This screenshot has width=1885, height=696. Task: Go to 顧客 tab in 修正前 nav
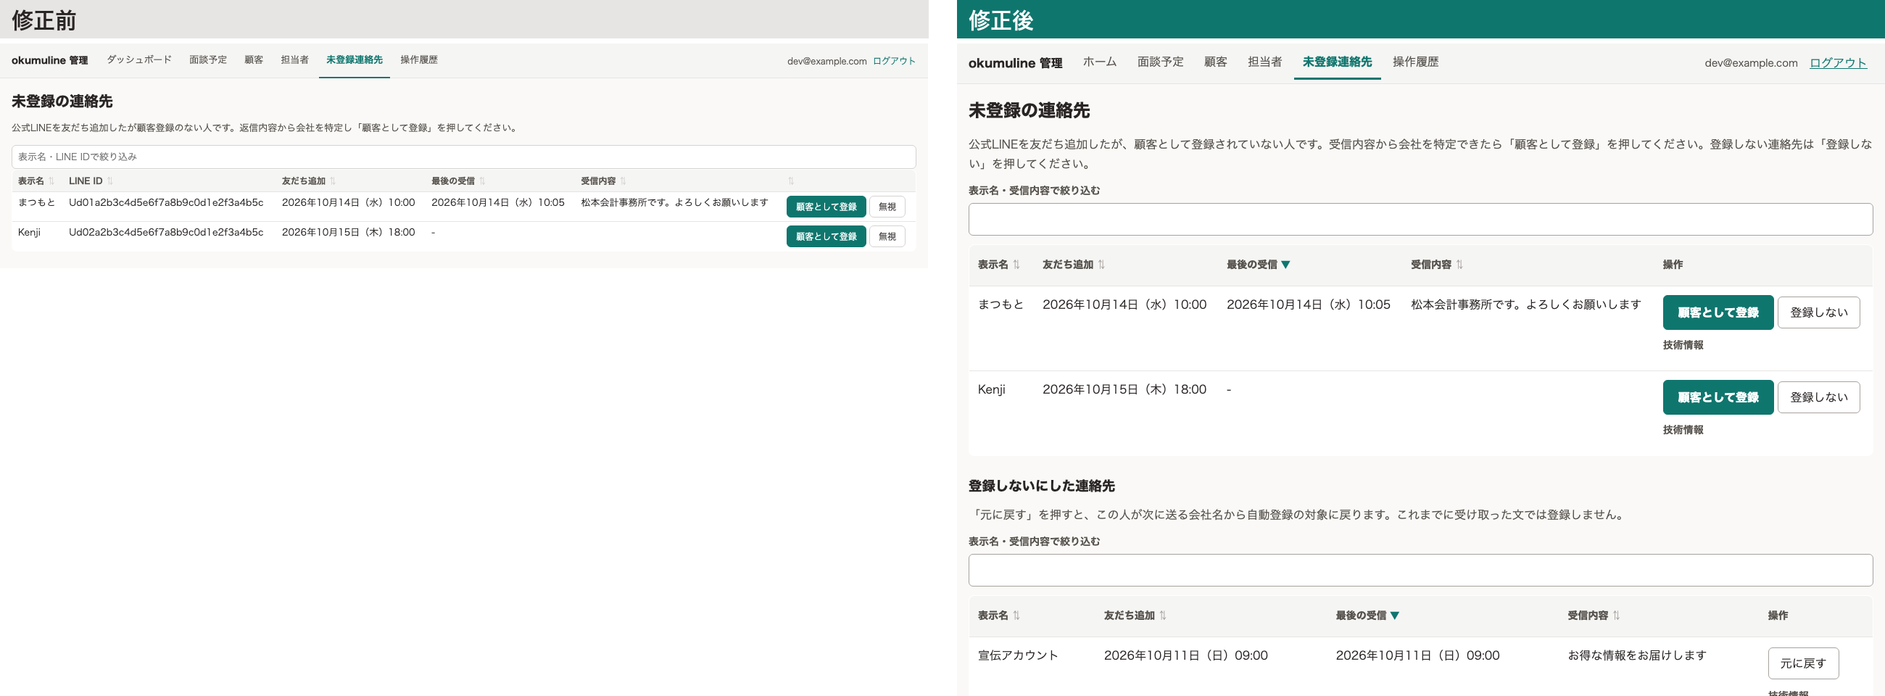point(254,60)
